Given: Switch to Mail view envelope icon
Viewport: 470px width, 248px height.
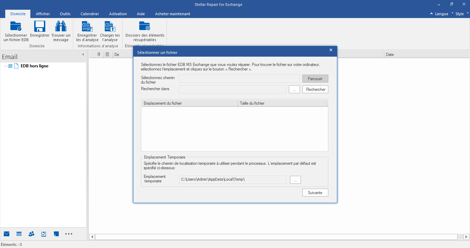Looking at the screenshot, I should [7, 234].
